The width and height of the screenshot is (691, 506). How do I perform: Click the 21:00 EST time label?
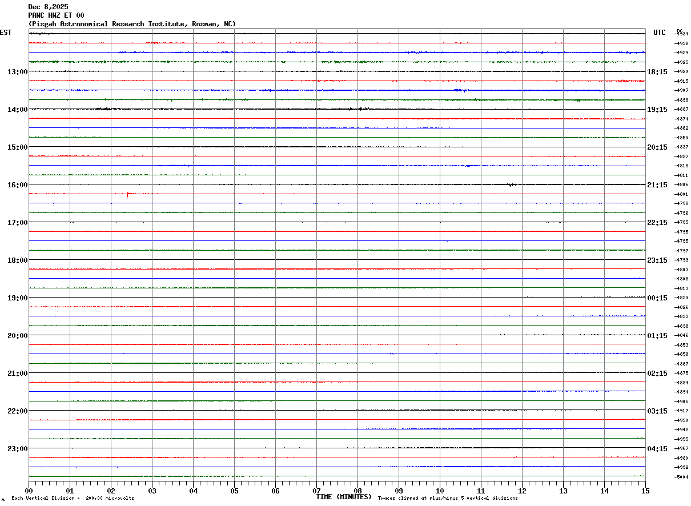coord(17,374)
